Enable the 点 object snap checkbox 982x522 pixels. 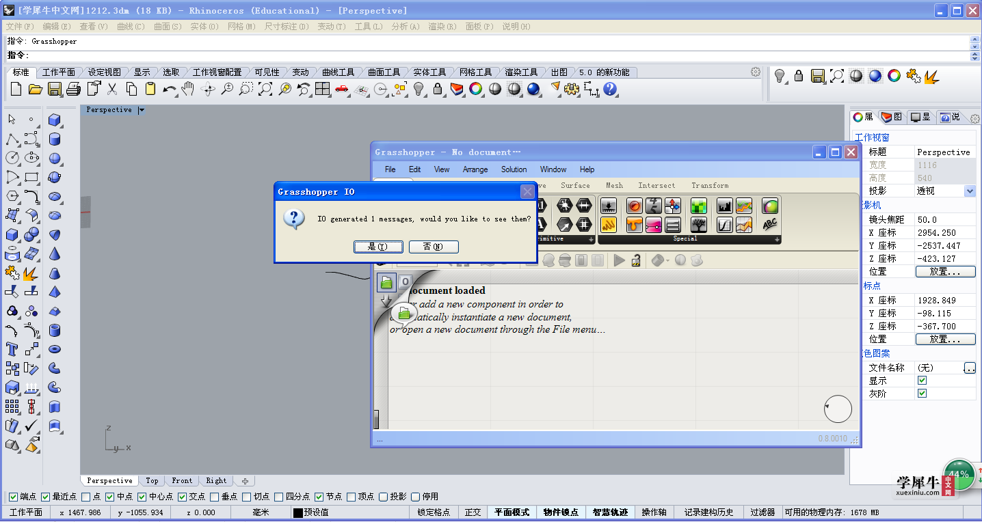point(86,497)
